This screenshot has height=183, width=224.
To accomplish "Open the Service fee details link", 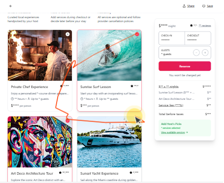I will tap(171, 105).
